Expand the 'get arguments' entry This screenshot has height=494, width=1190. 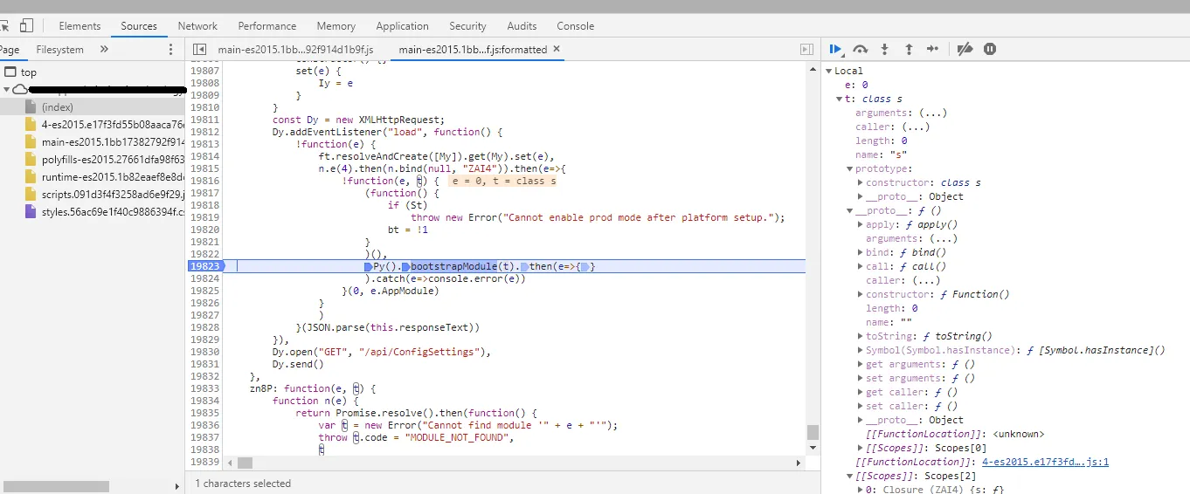[x=860, y=364]
